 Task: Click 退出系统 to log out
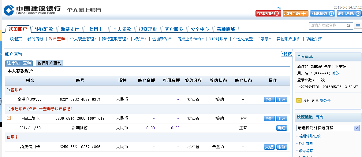349,13
